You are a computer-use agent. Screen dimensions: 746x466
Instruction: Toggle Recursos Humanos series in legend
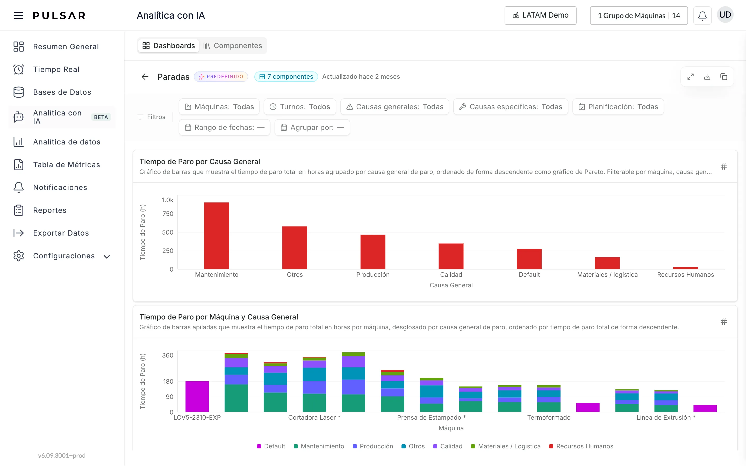point(581,446)
